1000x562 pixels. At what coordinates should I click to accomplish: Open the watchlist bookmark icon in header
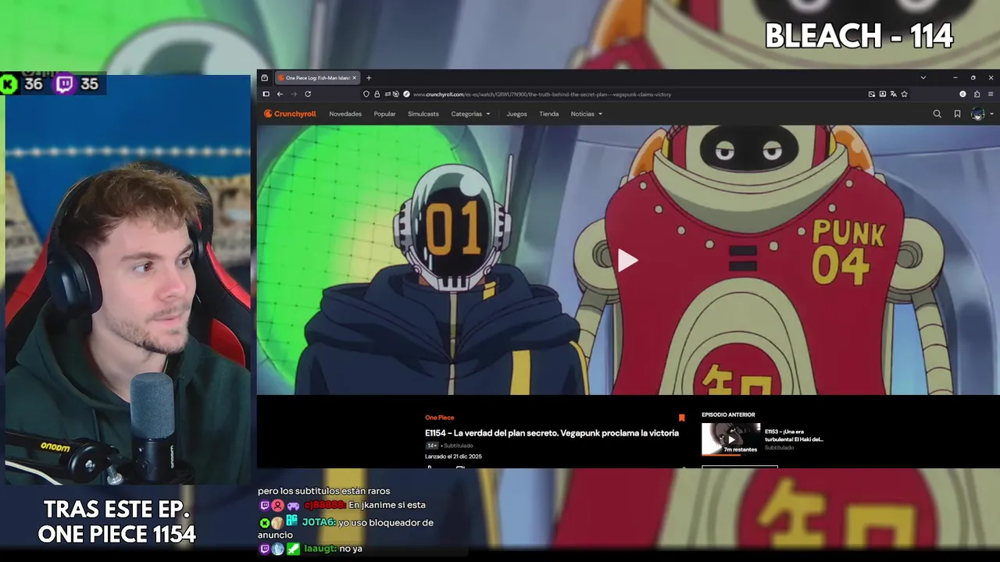(x=957, y=114)
